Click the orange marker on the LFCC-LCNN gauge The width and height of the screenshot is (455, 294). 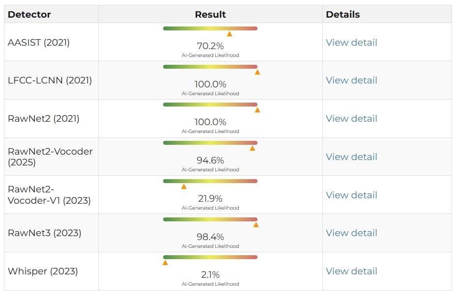[257, 72]
